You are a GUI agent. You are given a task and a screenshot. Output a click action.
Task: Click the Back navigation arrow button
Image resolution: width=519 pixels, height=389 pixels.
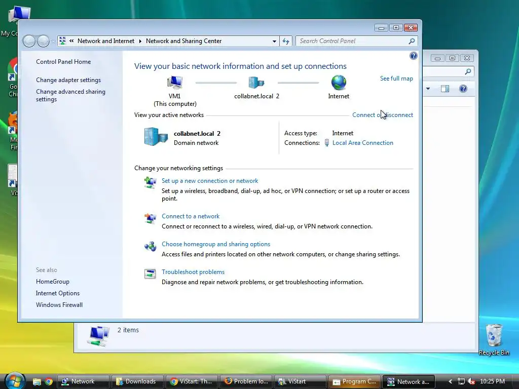point(29,42)
